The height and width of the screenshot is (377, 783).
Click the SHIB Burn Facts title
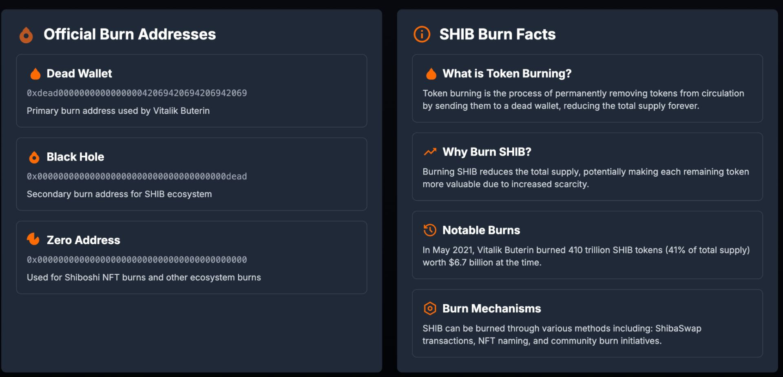click(498, 35)
